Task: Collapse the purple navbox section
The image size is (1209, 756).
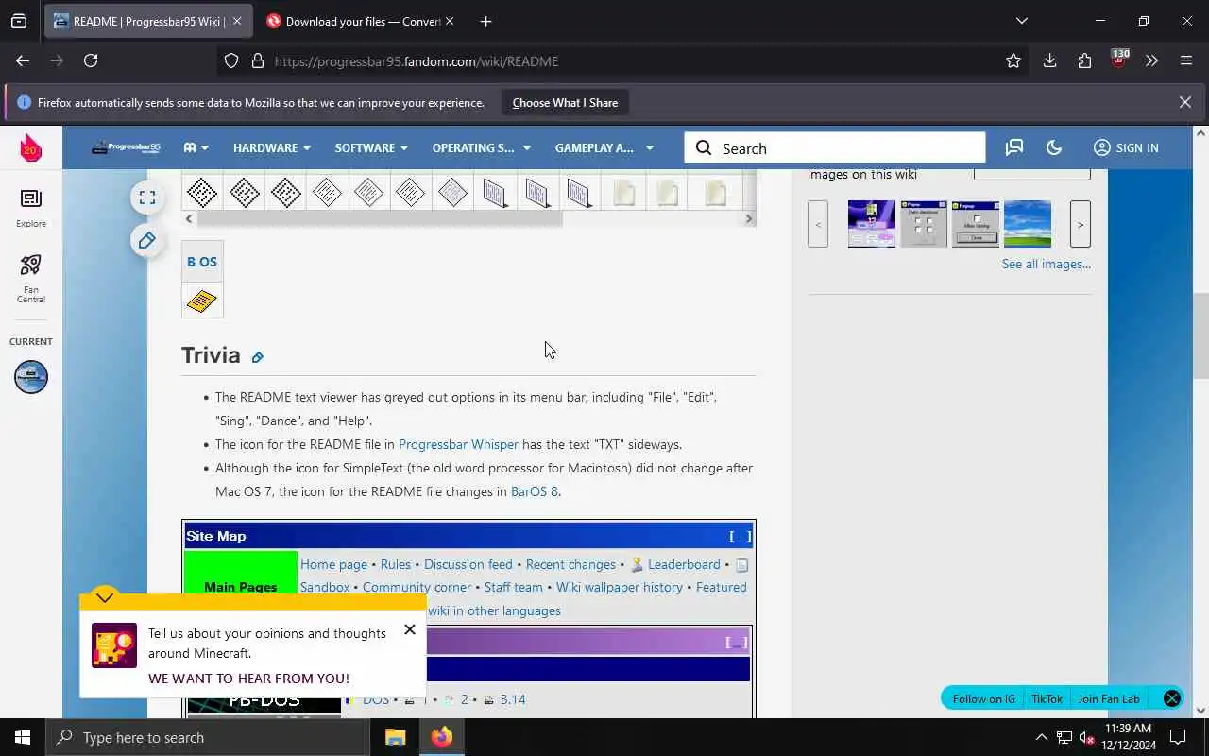Action: pos(737,643)
